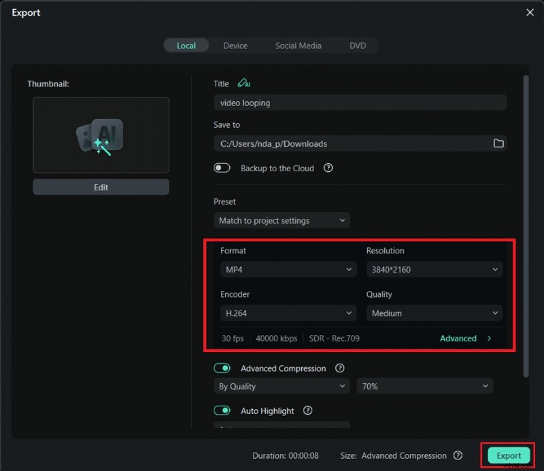Change the Format from MP4
The width and height of the screenshot is (544, 471).
[288, 269]
